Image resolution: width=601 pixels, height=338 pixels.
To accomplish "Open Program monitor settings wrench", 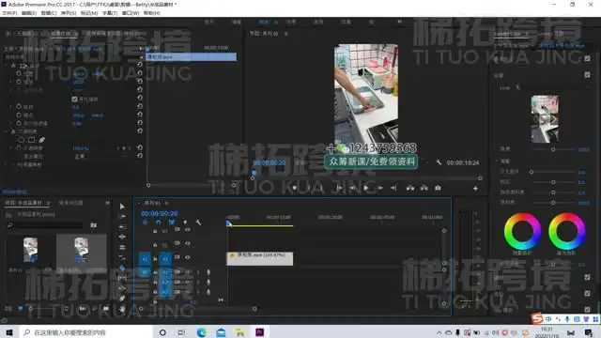I will 439,162.
